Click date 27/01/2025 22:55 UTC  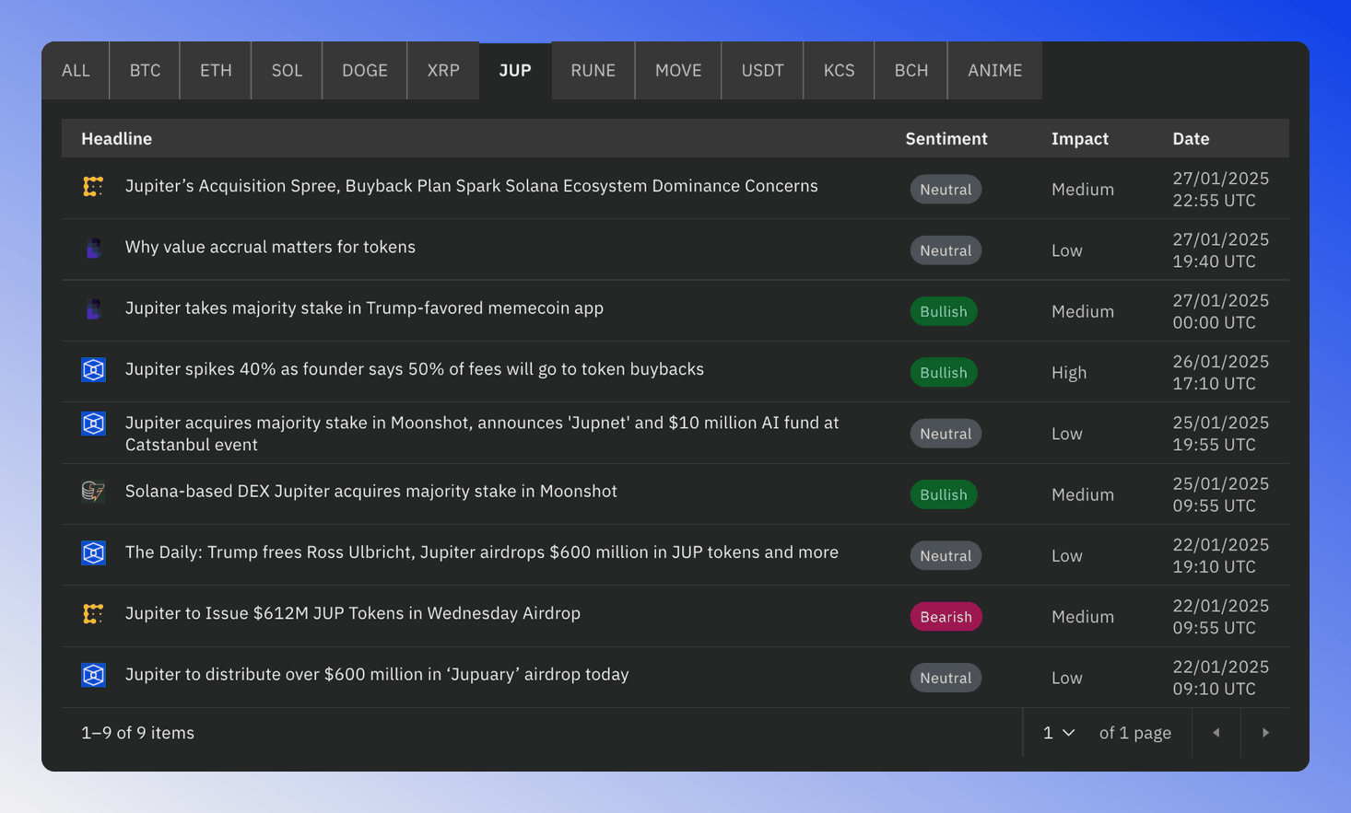(x=1221, y=190)
